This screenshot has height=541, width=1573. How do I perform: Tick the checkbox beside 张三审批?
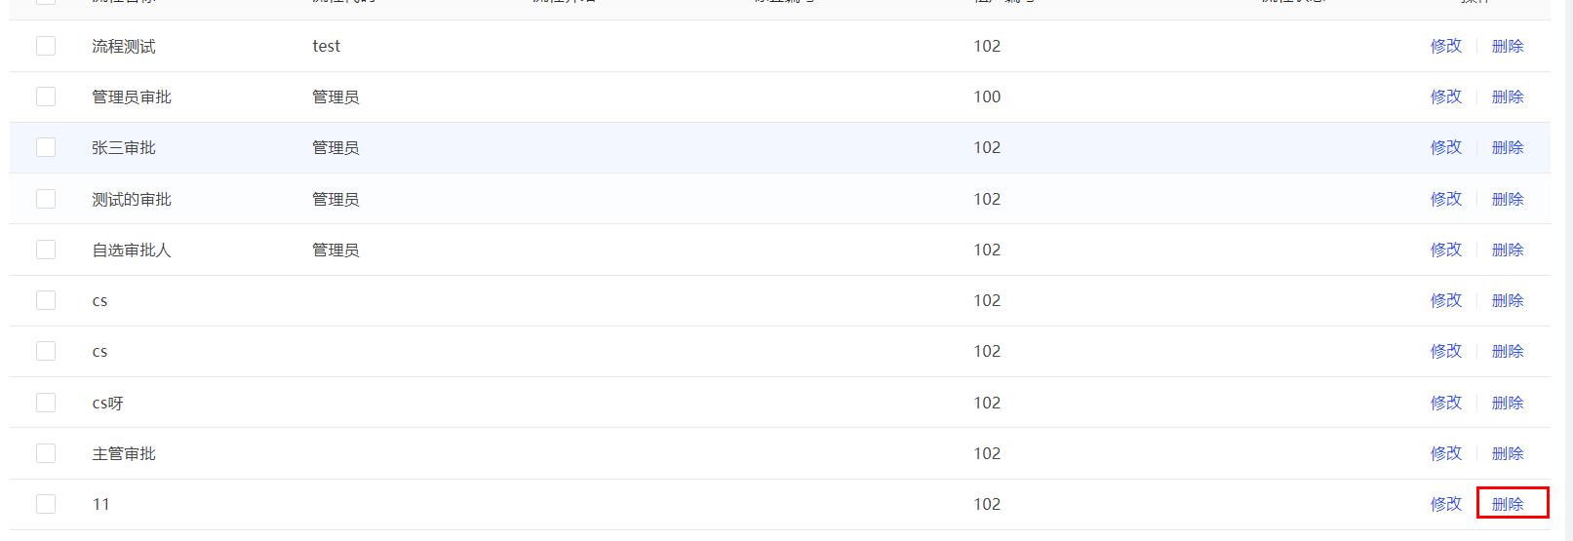tap(46, 147)
